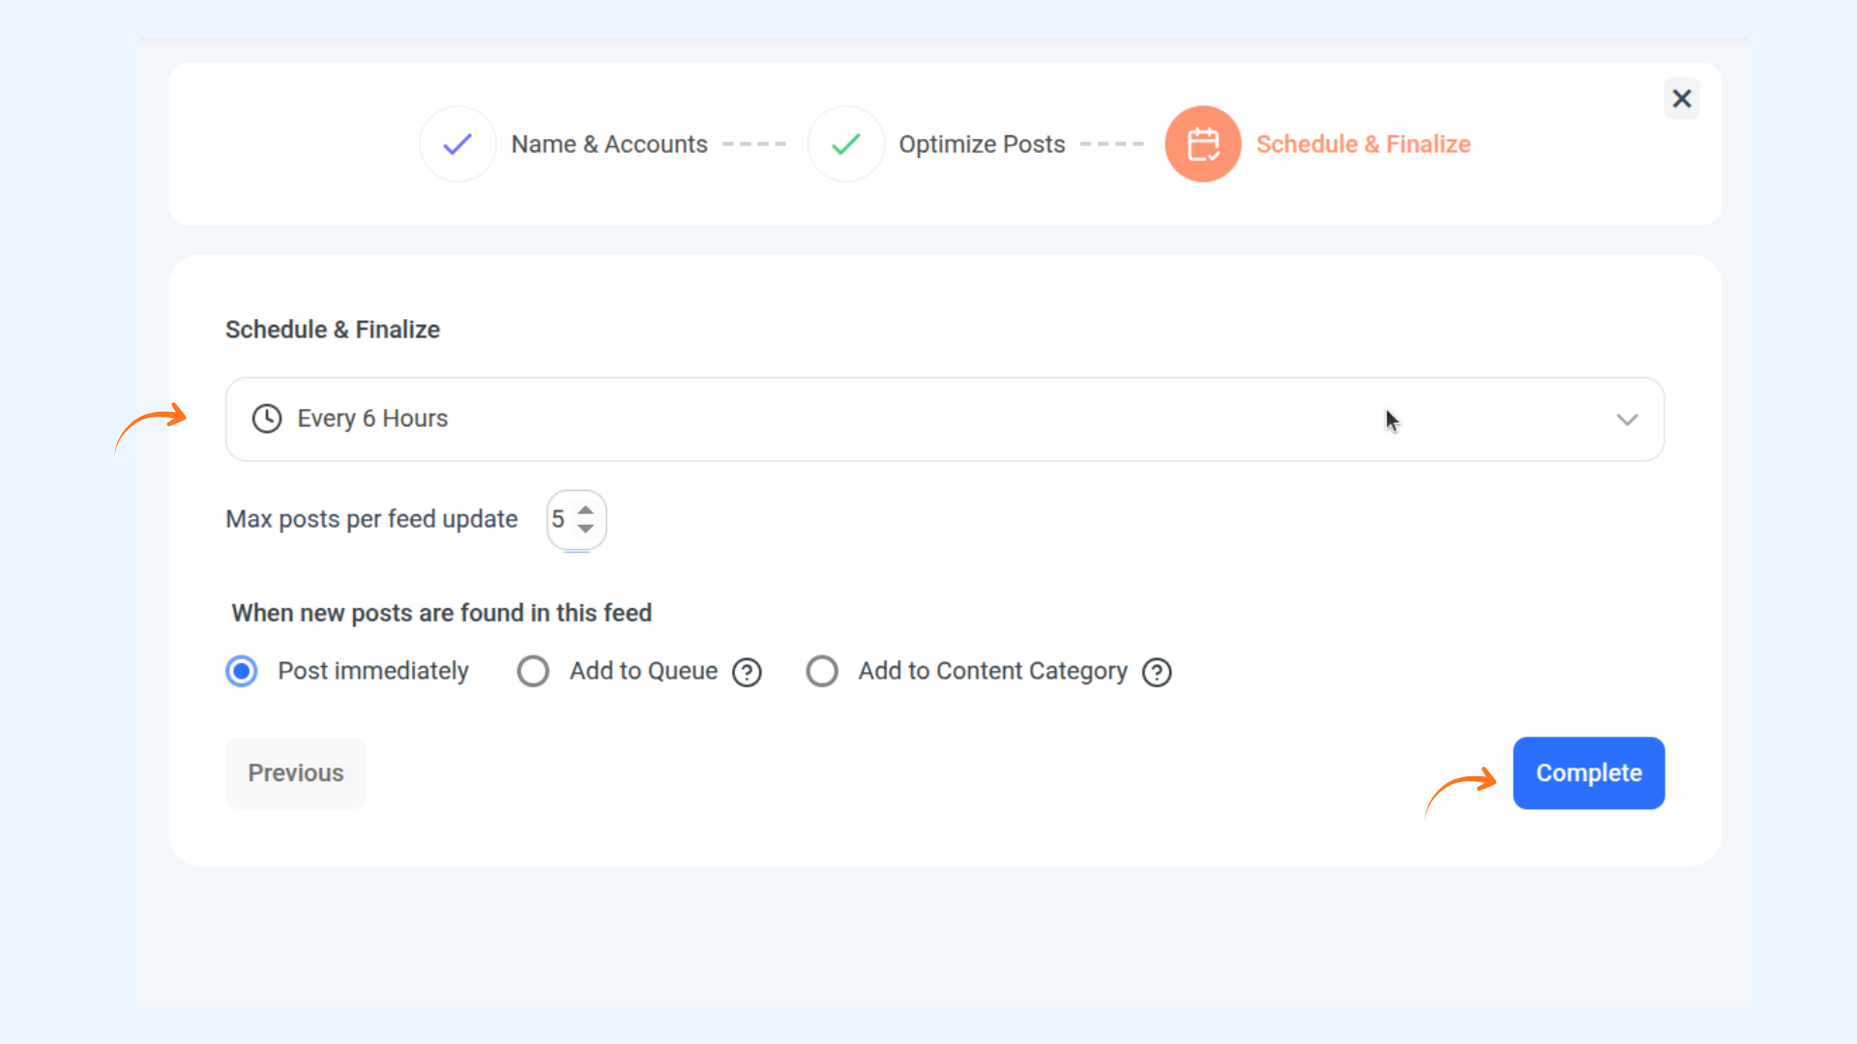Decrease max posts with the down arrow
This screenshot has width=1857, height=1044.
click(x=586, y=529)
